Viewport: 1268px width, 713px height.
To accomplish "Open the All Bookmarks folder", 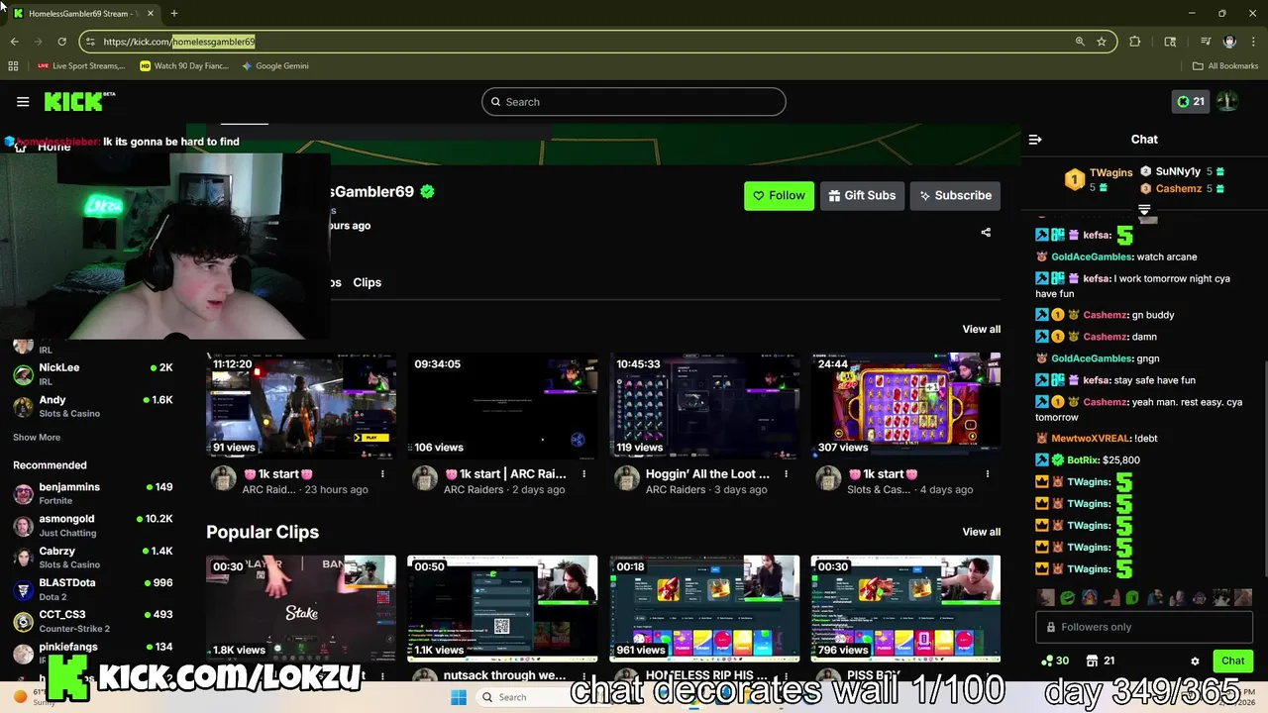I will 1225,66.
